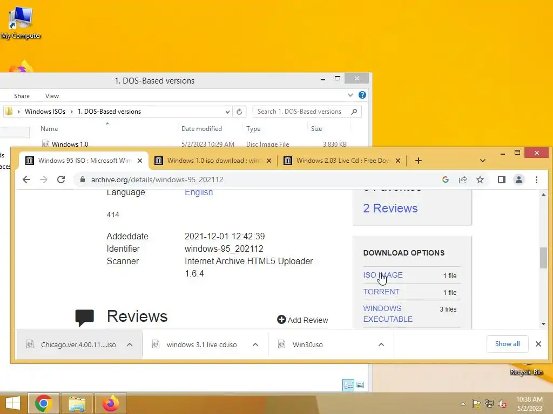
Task: Reload the archive.org page
Action: click(x=61, y=180)
